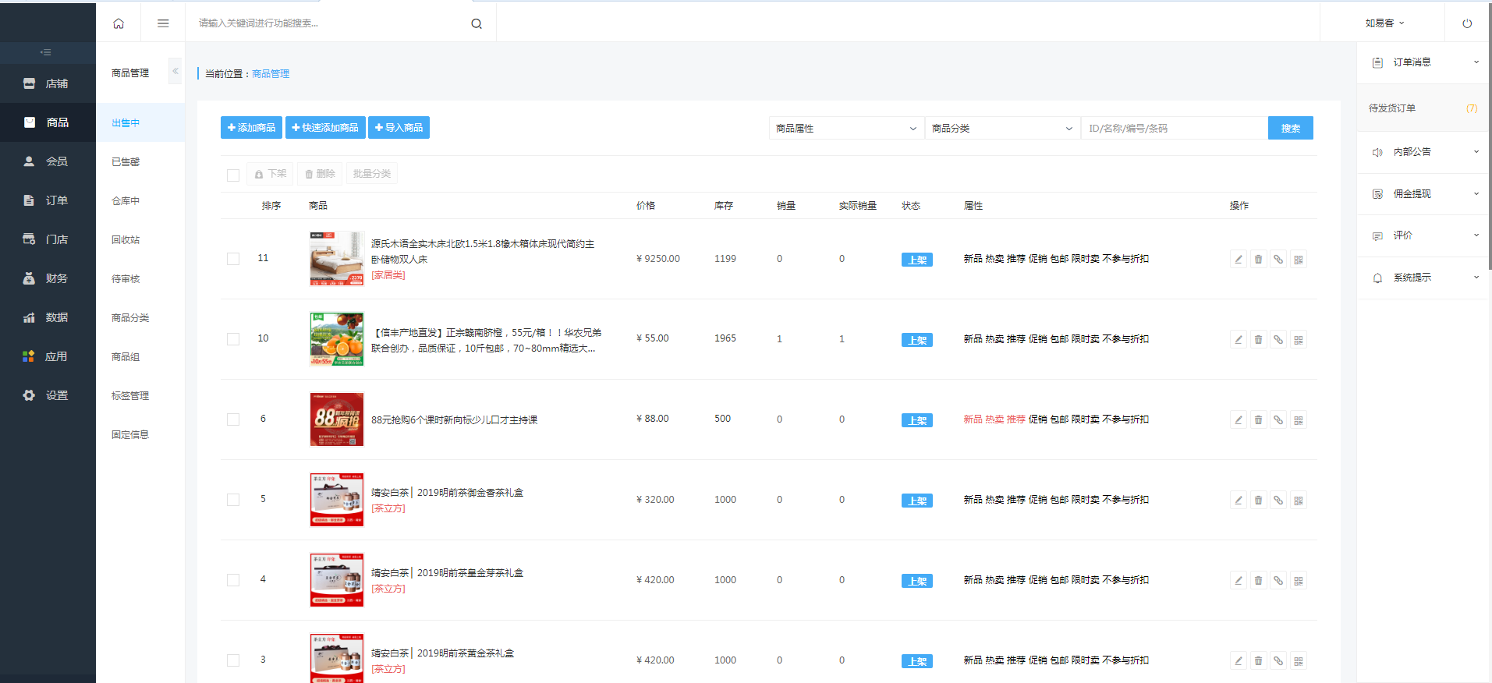The height and width of the screenshot is (683, 1492).
Task: Click the 下架 batch button
Action: (270, 174)
